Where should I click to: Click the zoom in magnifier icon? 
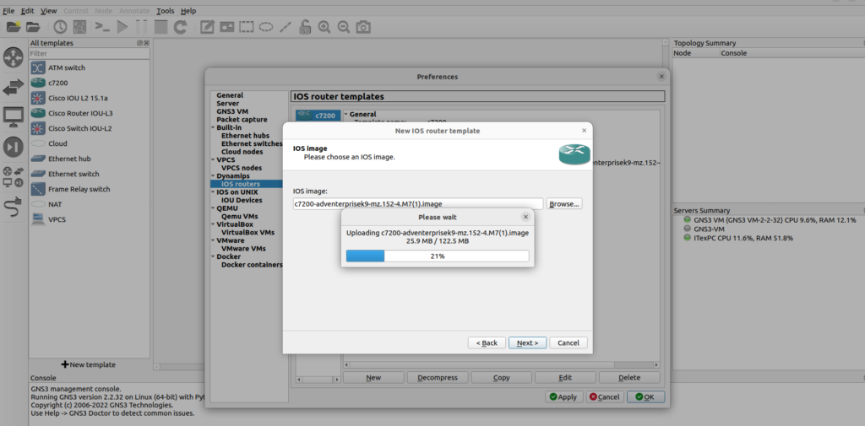point(324,27)
